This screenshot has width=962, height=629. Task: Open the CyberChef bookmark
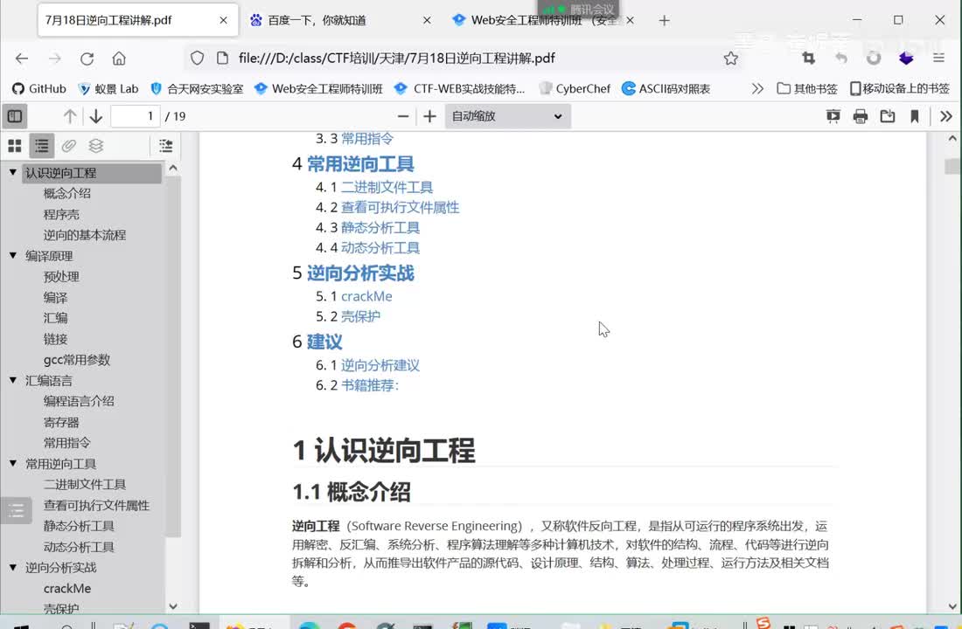575,89
